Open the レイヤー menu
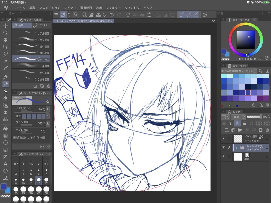 point(70,8)
